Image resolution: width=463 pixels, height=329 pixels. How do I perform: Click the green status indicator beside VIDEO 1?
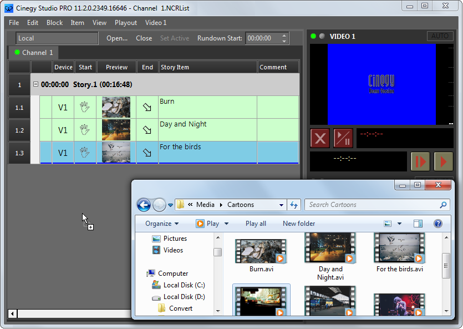coord(314,36)
